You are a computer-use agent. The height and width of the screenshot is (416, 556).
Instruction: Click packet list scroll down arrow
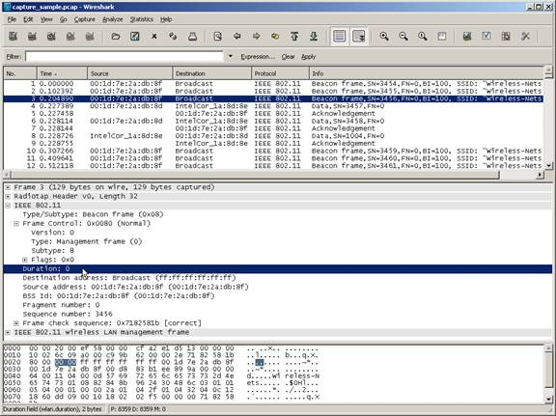tap(548, 166)
